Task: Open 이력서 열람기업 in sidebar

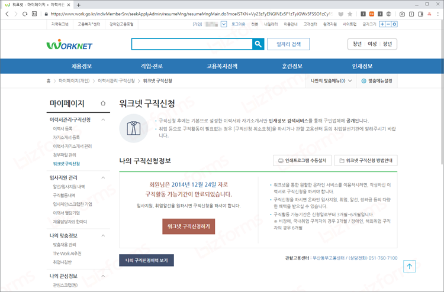Action: pos(66,213)
